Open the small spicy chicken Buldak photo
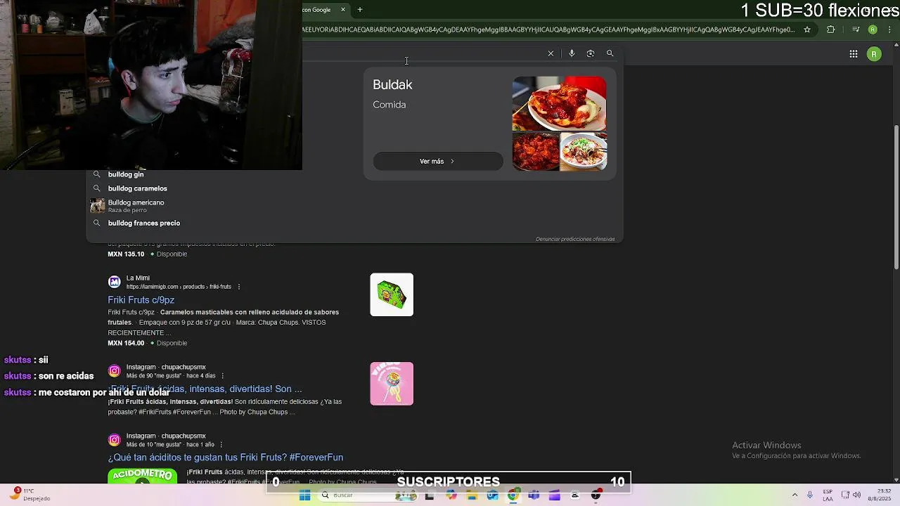The width and height of the screenshot is (900, 506). (x=535, y=152)
